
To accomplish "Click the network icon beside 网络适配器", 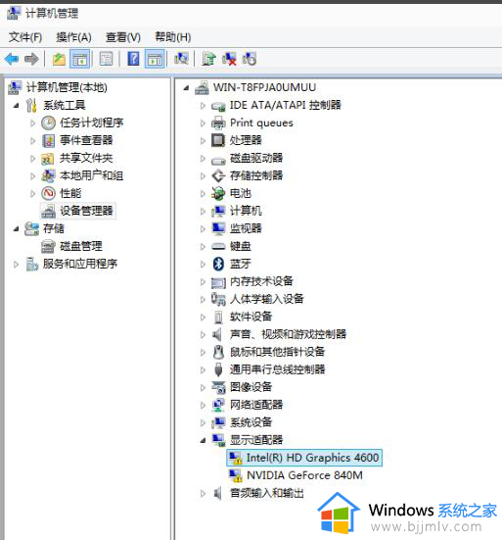I will pyautogui.click(x=218, y=405).
